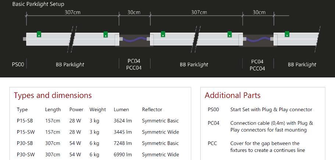The width and height of the screenshot is (335, 160).
Task: Click the "Lumen" column header
Action: click(x=121, y=110)
